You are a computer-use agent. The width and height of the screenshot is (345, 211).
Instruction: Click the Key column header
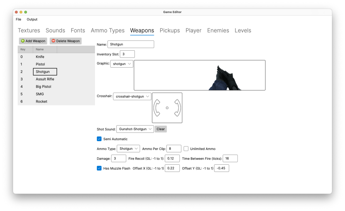point(25,49)
